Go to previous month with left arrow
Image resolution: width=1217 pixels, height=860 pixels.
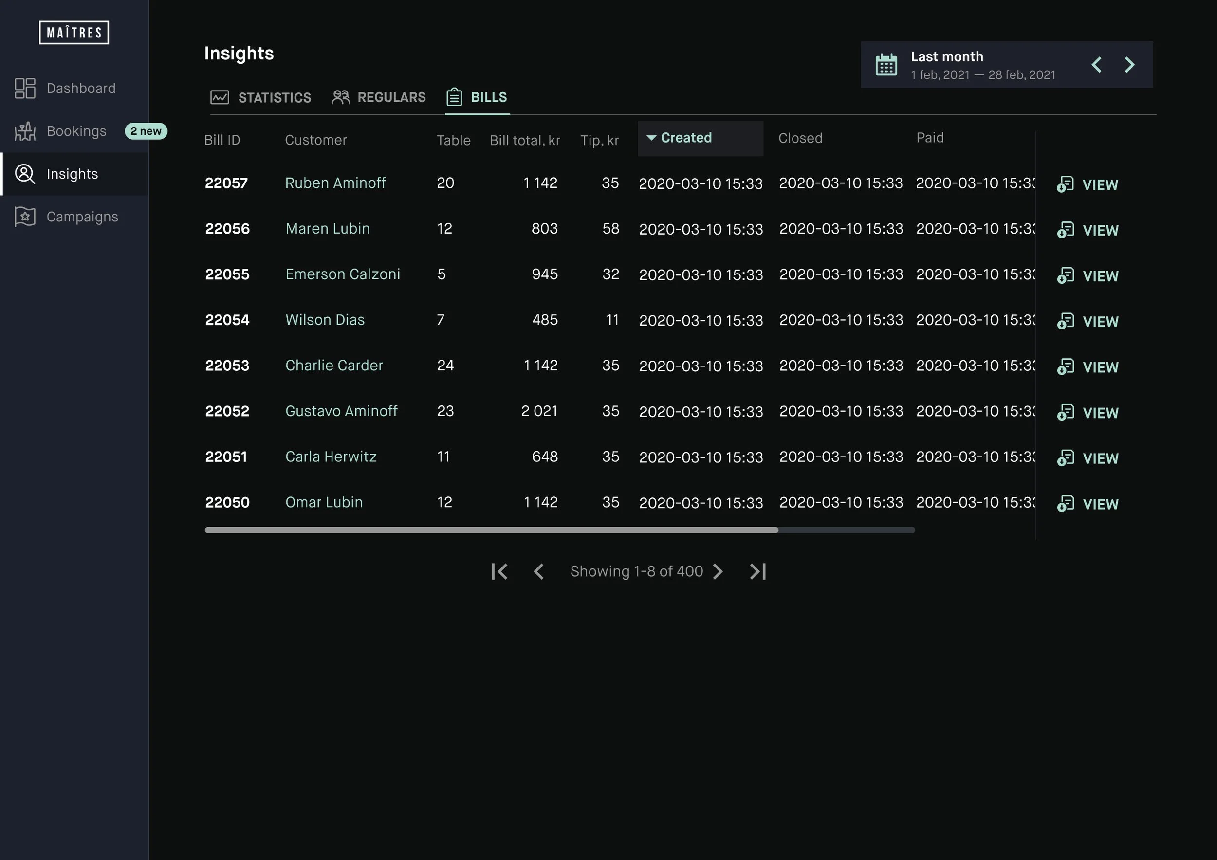pyautogui.click(x=1097, y=65)
